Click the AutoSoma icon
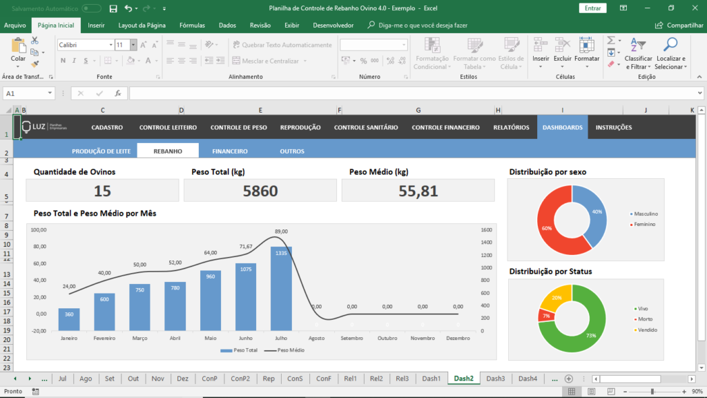 coord(612,40)
